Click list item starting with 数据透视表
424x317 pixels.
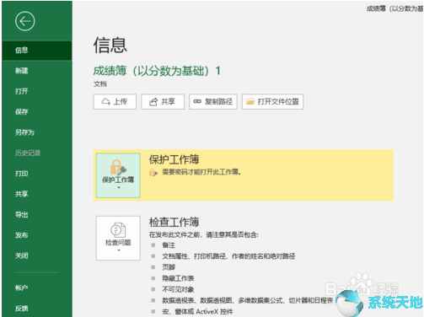point(248,300)
